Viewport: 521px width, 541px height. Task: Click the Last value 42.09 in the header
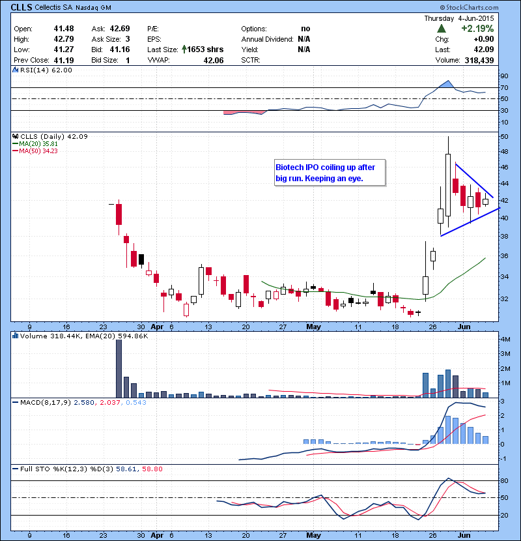[x=484, y=50]
